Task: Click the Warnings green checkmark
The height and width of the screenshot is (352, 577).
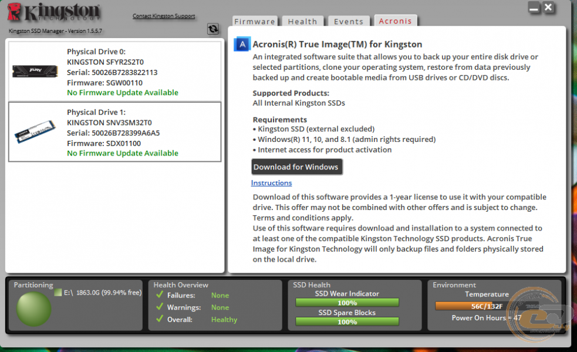Action: coord(159,307)
